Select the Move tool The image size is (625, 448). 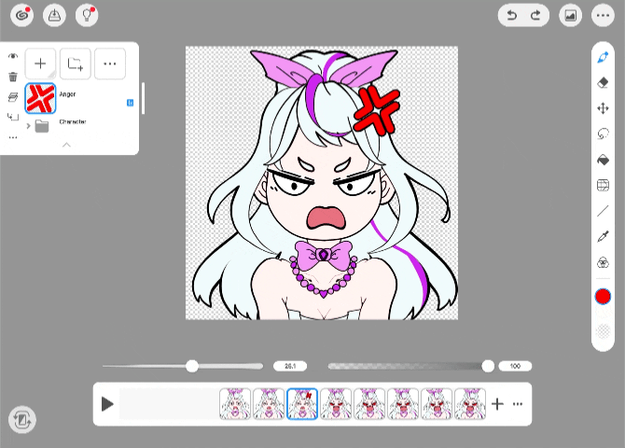click(603, 108)
